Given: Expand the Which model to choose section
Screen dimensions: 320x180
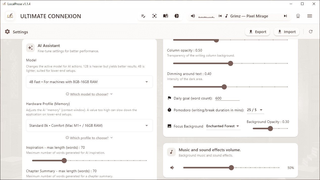Looking at the screenshot, I should point(89,94).
